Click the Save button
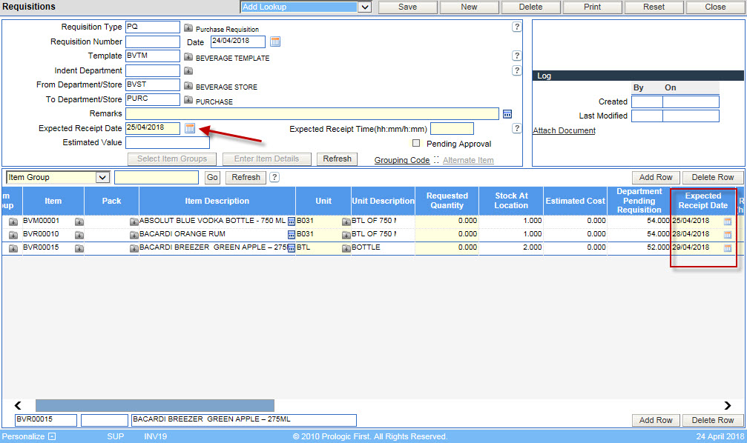 tap(408, 7)
